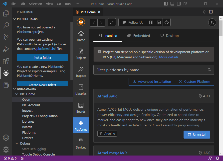Open Accounts menu in activity bar
The width and height of the screenshot is (223, 161).
6,138
